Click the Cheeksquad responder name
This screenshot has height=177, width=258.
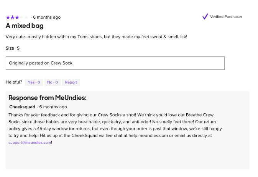(22, 107)
